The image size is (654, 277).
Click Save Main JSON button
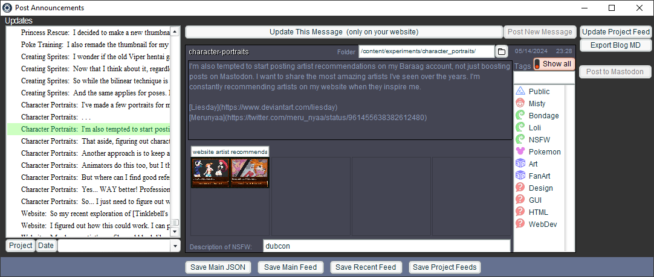pyautogui.click(x=219, y=267)
